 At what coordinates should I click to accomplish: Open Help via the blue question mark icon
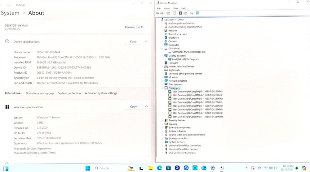(180, 13)
